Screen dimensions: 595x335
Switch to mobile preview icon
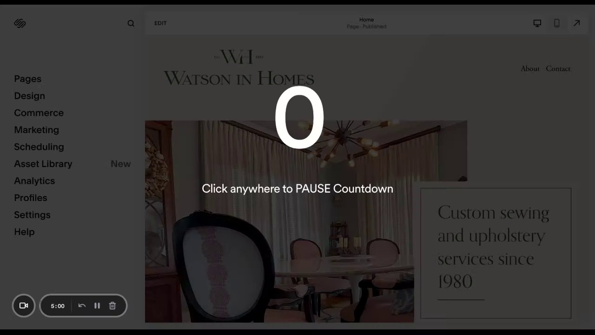tap(557, 23)
